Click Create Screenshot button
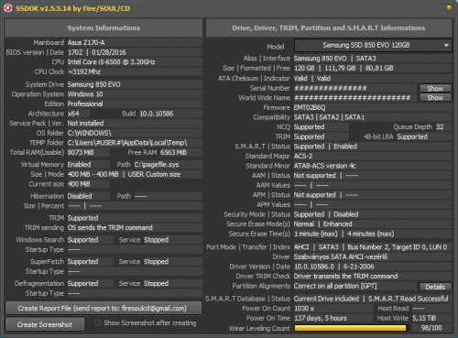This screenshot has height=338, width=458. coord(45,324)
